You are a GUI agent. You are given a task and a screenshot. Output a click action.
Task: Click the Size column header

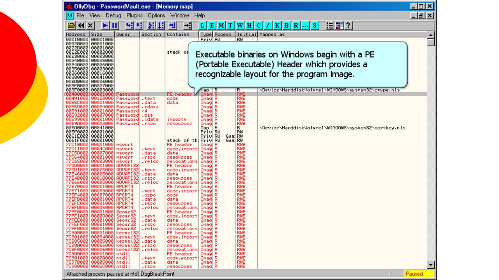click(102, 34)
